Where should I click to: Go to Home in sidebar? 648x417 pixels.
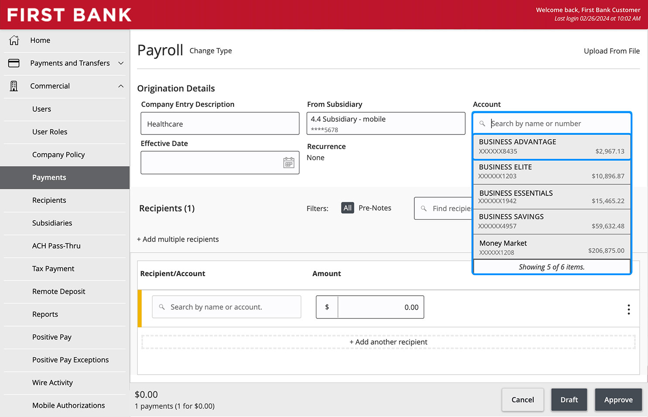40,40
